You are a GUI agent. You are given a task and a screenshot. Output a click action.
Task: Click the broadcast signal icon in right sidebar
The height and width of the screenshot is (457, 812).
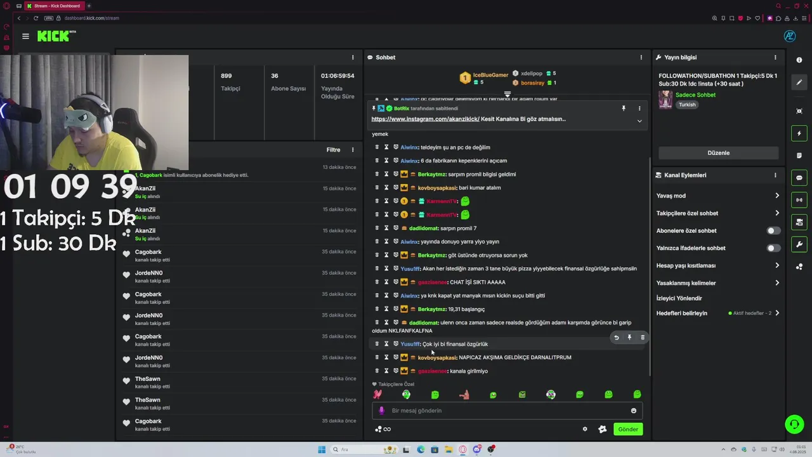pyautogui.click(x=799, y=200)
